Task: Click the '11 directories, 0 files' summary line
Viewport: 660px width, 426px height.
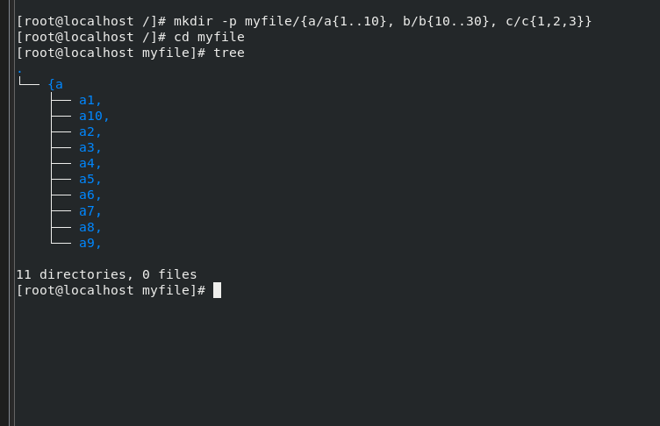Action: click(x=106, y=274)
